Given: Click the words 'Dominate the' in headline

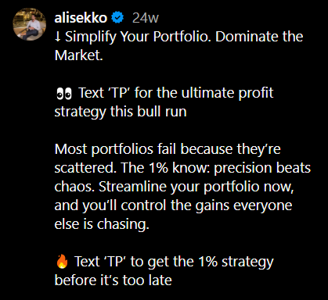Looking at the screenshot, I should pyautogui.click(x=259, y=37).
